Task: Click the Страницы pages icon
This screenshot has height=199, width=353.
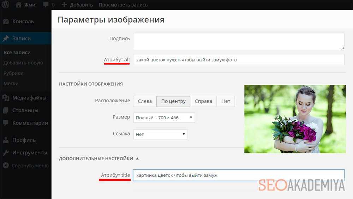Action: (6, 110)
